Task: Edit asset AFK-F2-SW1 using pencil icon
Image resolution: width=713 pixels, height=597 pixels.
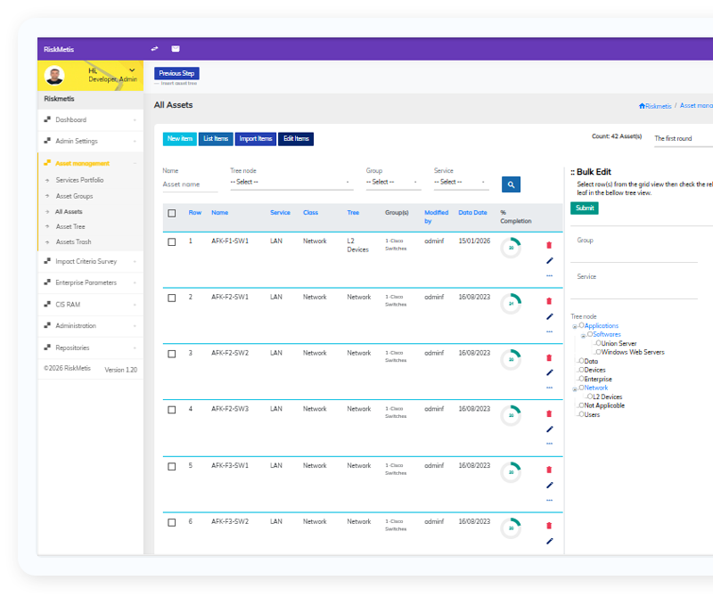Action: coord(549,316)
